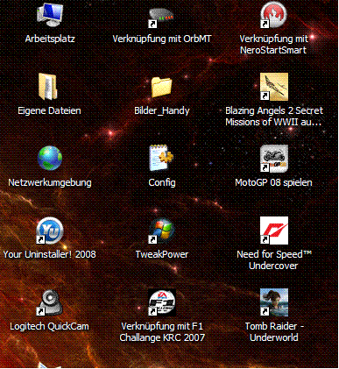Select the "Logitech QuickCam" label
Screen dimensions: 339x369
click(x=49, y=326)
